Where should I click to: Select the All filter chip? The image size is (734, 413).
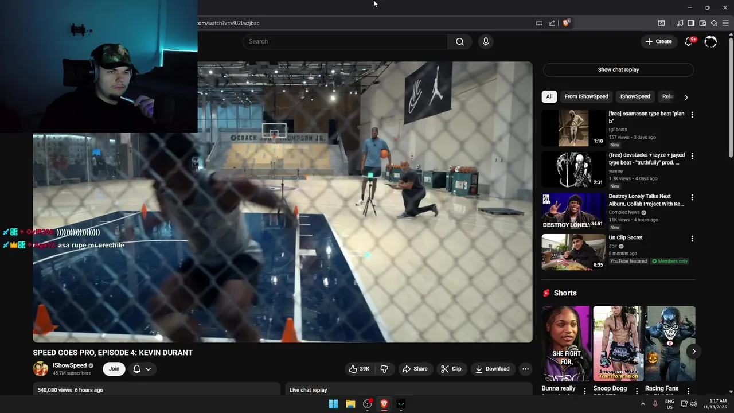(x=549, y=96)
